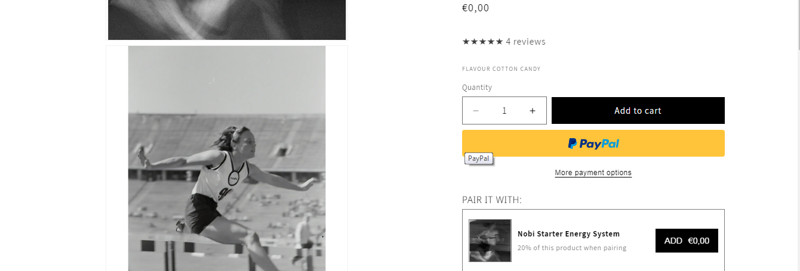
Task: Open the Nobi Starter Energy System title
Action: coord(568,234)
